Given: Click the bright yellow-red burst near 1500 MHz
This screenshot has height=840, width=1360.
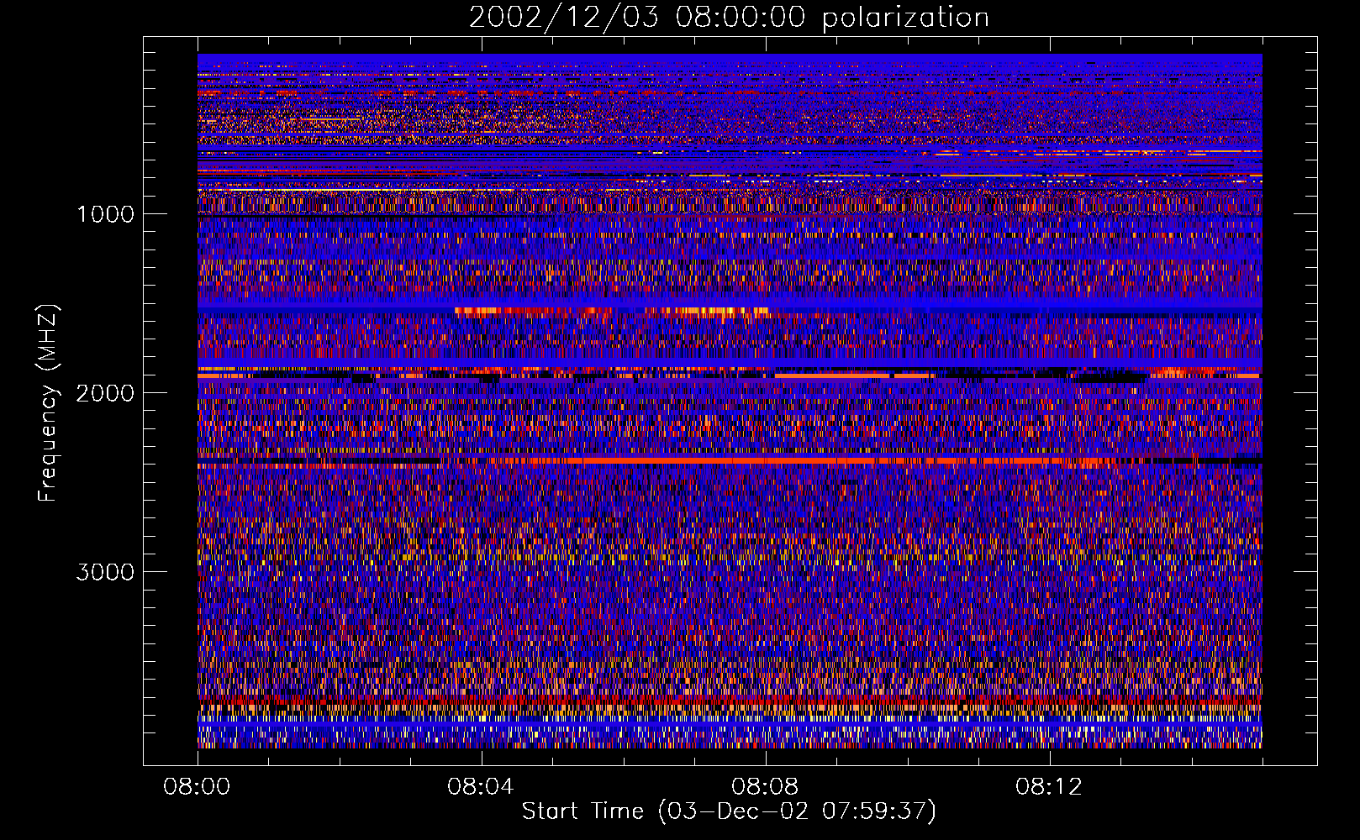Looking at the screenshot, I should (612, 312).
